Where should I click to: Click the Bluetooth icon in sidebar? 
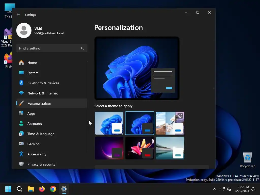click(x=21, y=83)
